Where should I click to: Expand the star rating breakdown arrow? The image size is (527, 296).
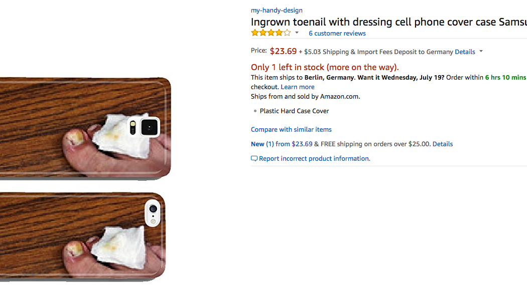[297, 33]
